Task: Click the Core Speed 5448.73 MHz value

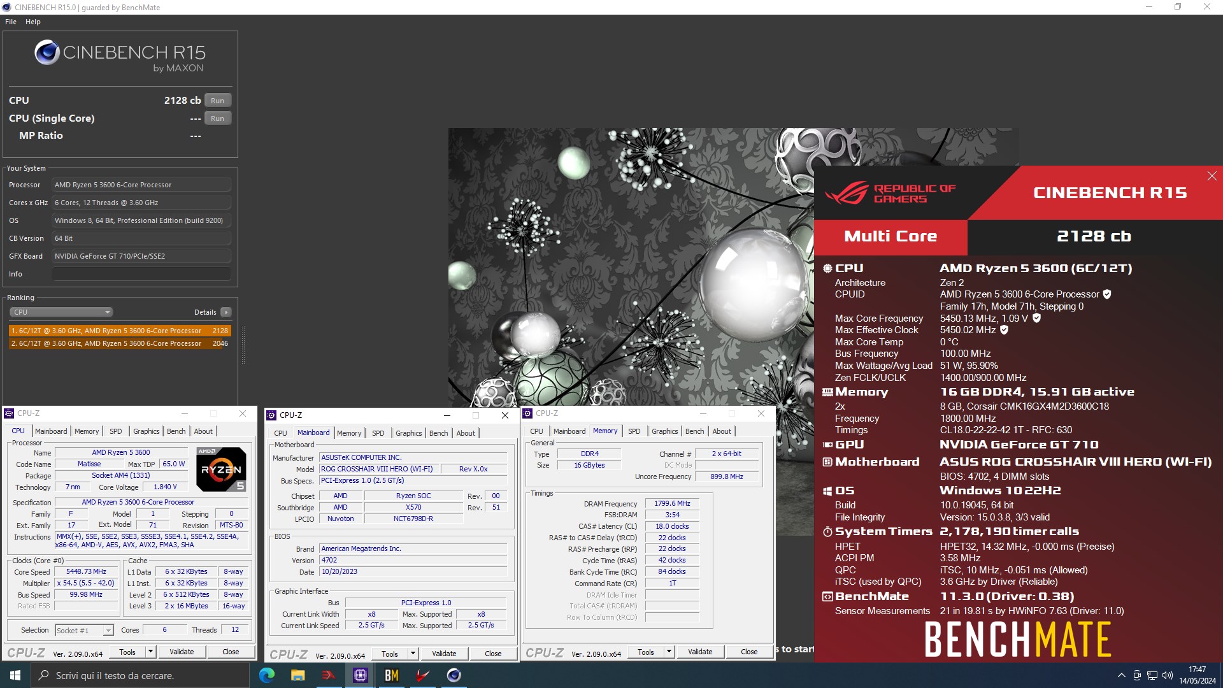Action: 86,571
